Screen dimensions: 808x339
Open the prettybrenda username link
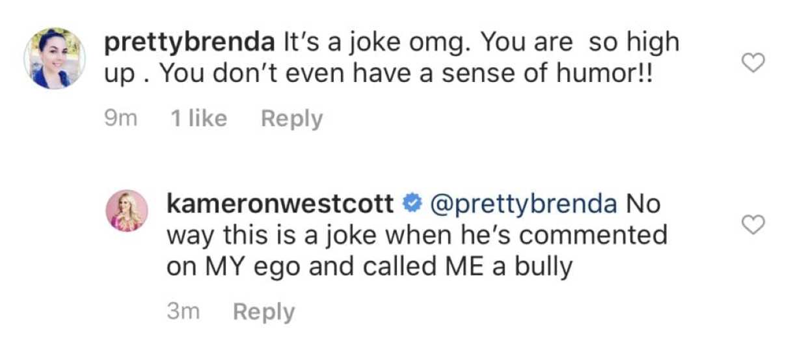[x=190, y=43]
